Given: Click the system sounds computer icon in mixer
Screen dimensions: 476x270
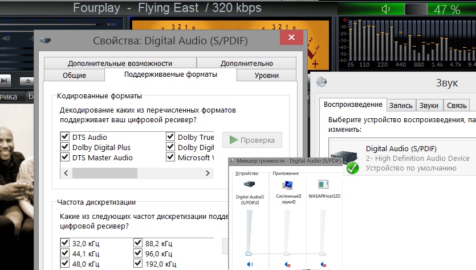Looking at the screenshot, I should pos(287,184).
